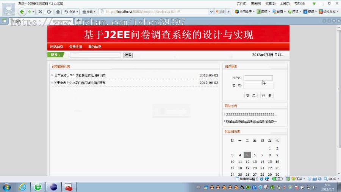Open the 应用盒子 app box

tap(244, 12)
